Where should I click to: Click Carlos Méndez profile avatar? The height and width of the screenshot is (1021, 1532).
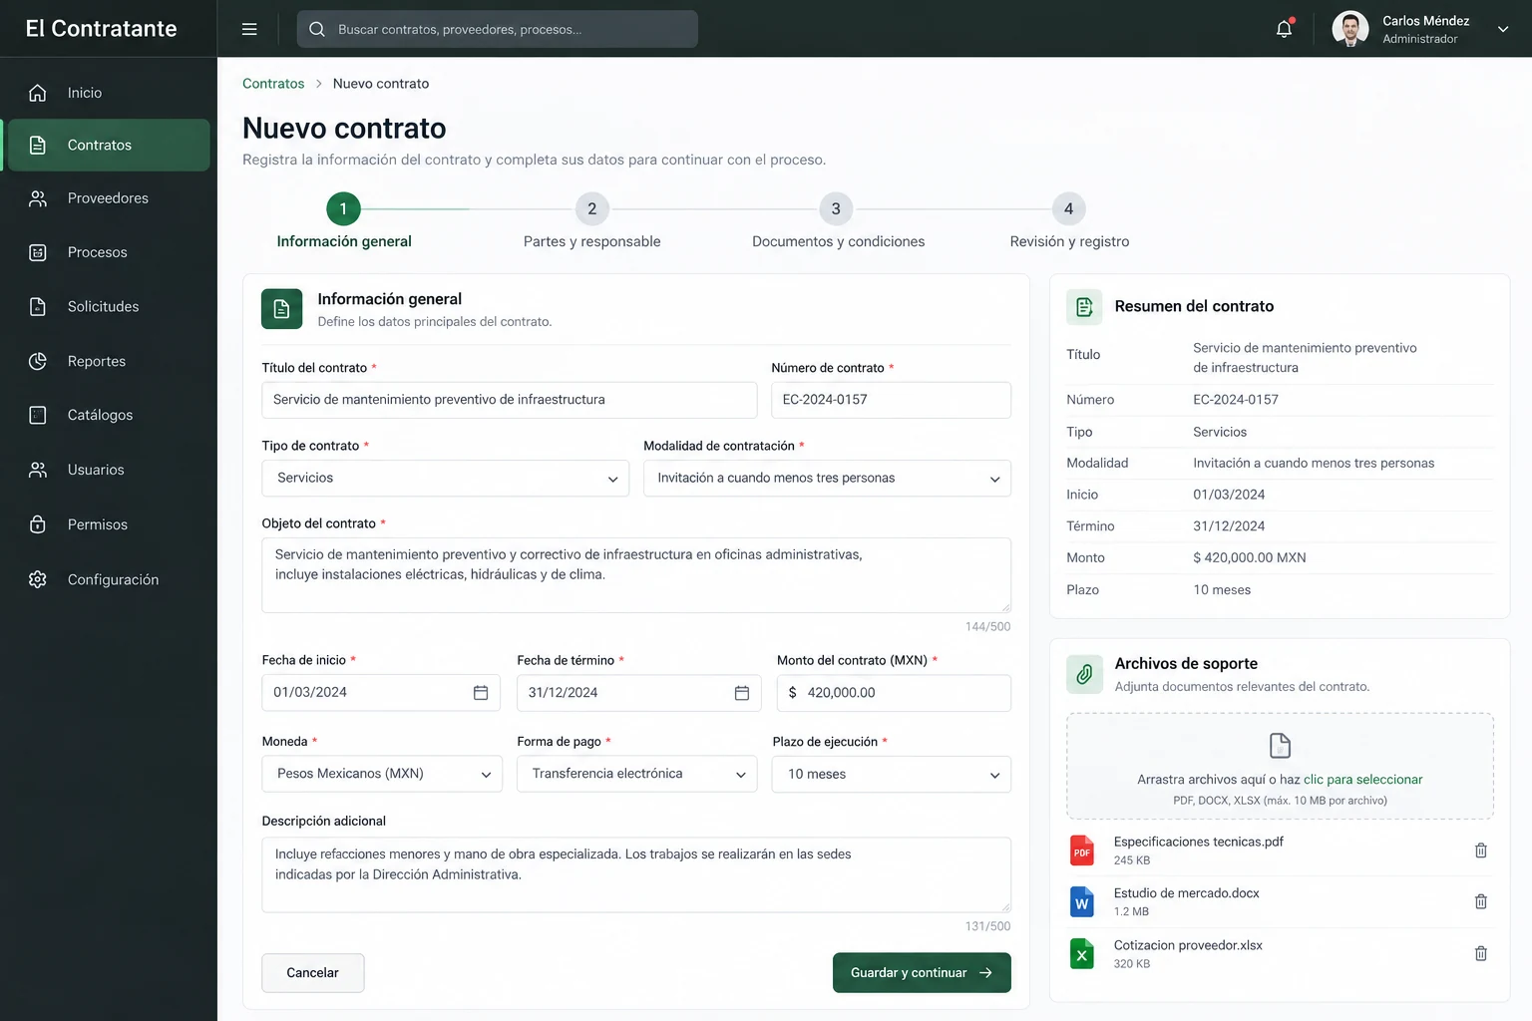1350,29
